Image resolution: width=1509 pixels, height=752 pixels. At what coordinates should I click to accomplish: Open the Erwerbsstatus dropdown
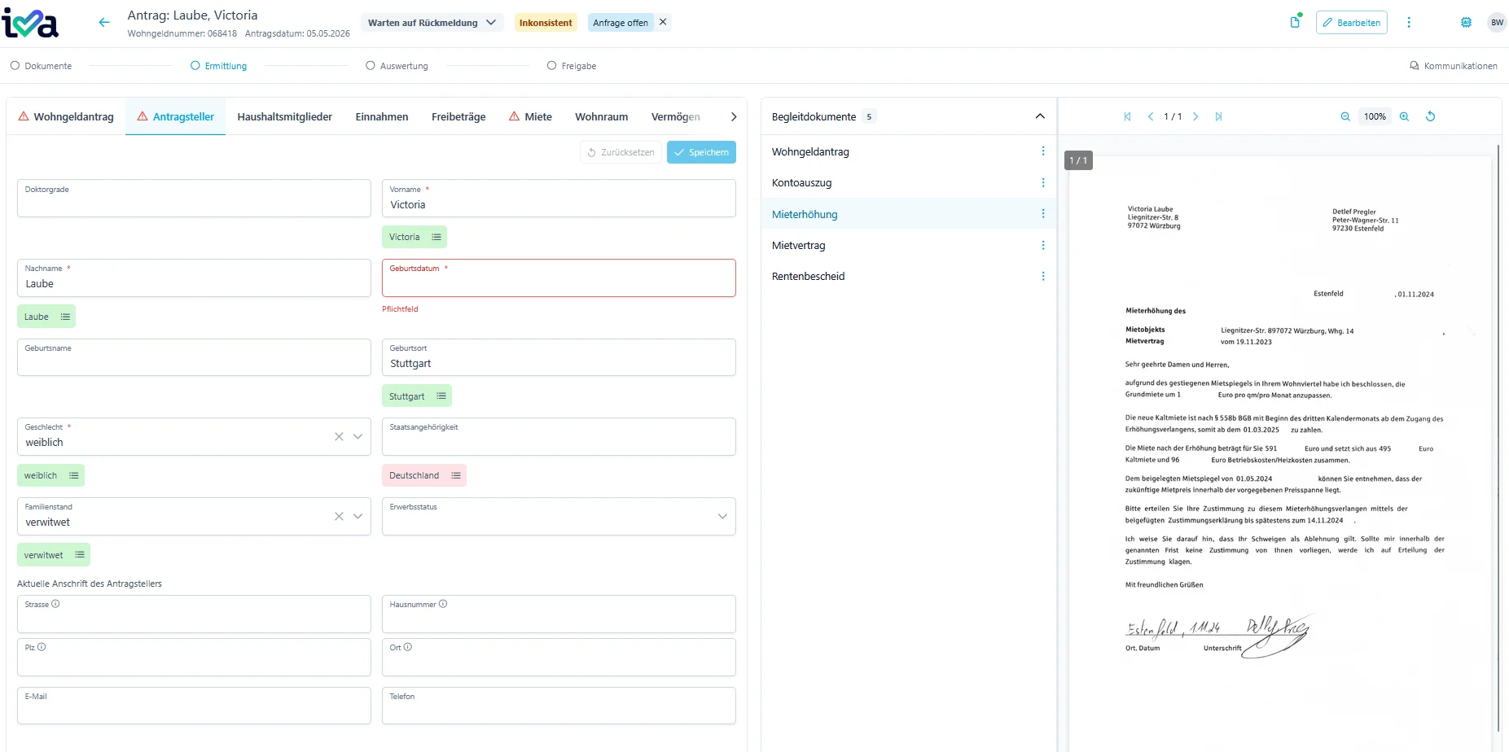point(722,517)
